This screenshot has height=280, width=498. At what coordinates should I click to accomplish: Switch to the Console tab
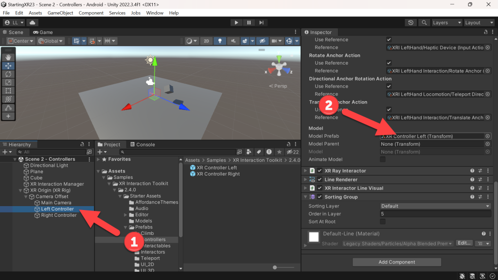(142, 144)
